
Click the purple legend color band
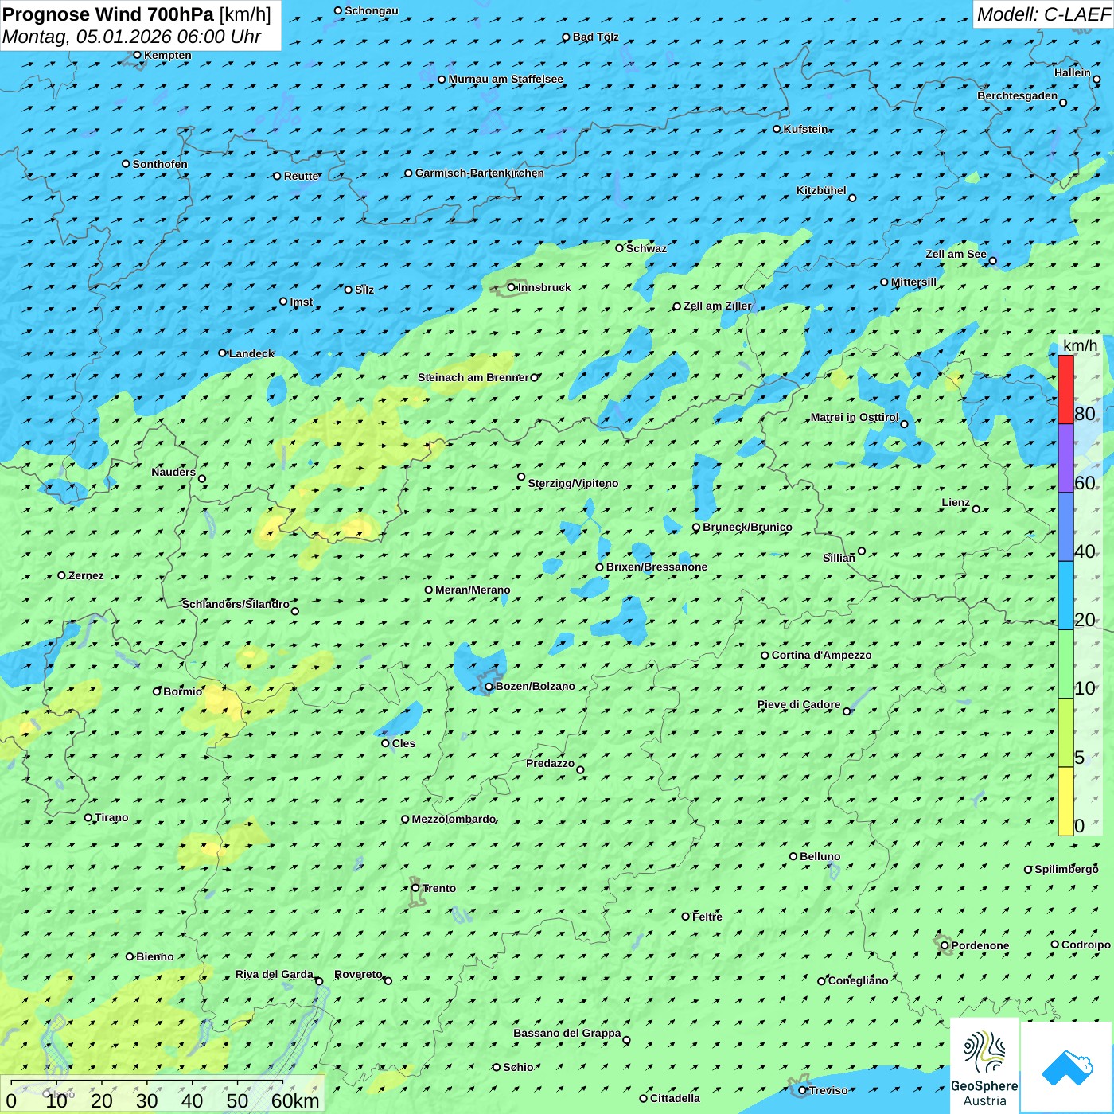pos(1065,458)
